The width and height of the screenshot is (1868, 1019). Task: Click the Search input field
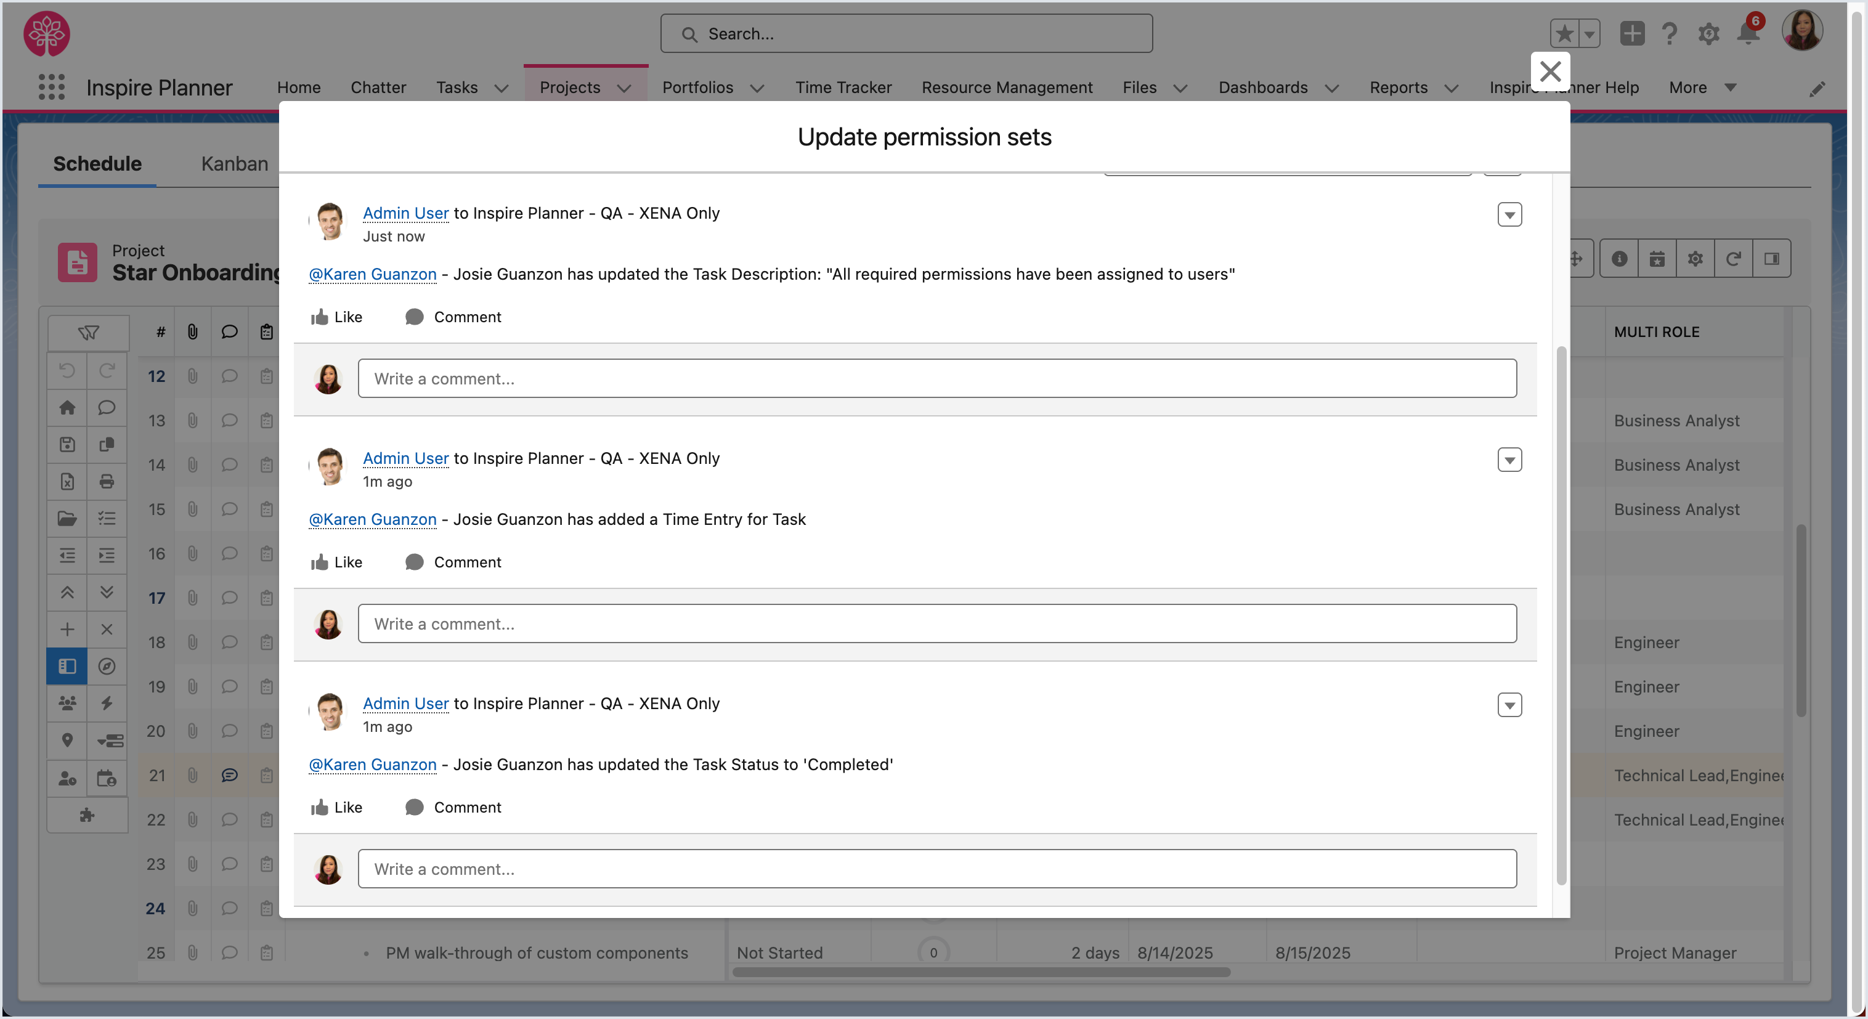click(906, 33)
